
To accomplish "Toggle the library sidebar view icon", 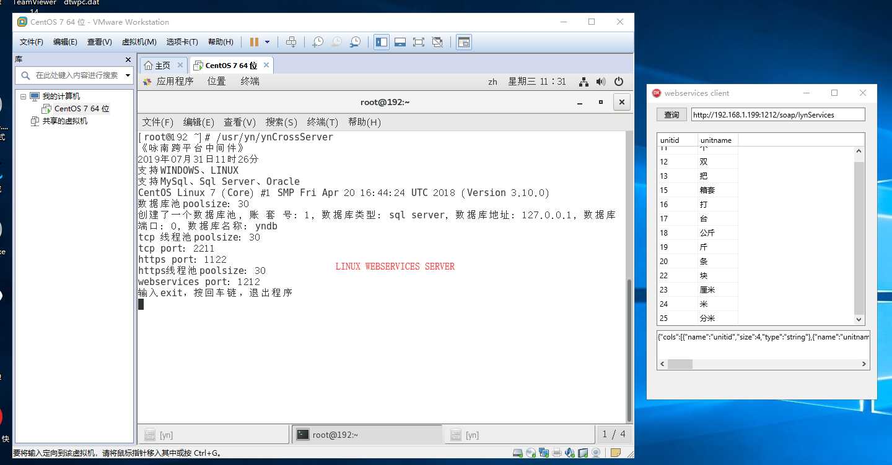I will 382,42.
